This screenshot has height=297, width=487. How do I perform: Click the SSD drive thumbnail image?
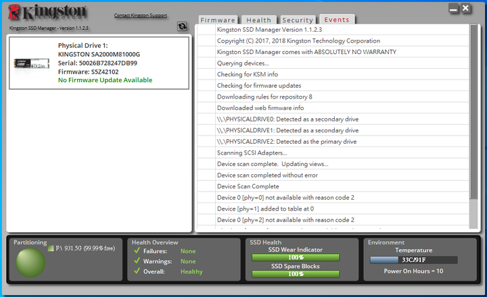coord(32,63)
